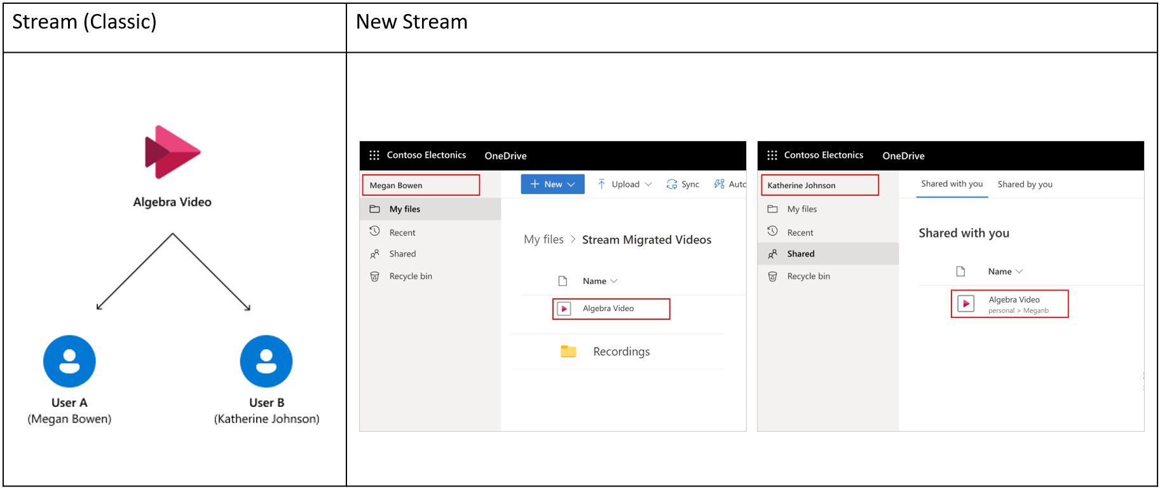Click Contoso Electronics in Megan's header
Image resolution: width=1160 pixels, height=489 pixels.
(426, 155)
